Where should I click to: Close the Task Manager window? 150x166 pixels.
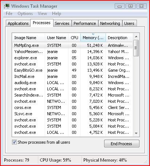(x=141, y=6)
